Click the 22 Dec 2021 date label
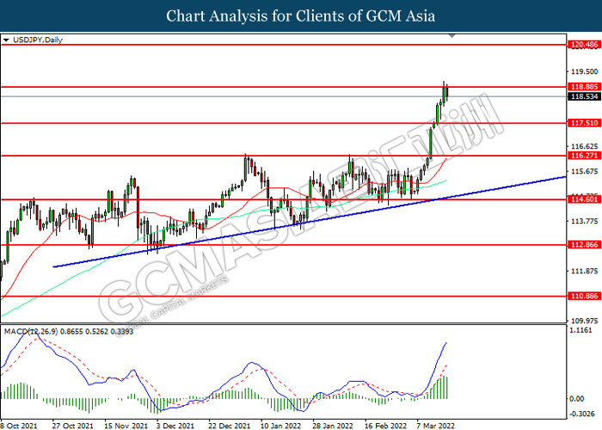 (x=230, y=426)
